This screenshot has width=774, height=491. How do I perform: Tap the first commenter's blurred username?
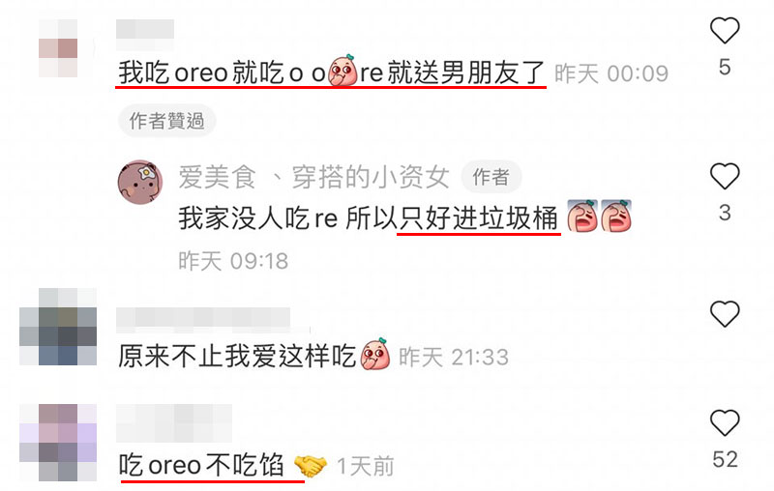145,34
